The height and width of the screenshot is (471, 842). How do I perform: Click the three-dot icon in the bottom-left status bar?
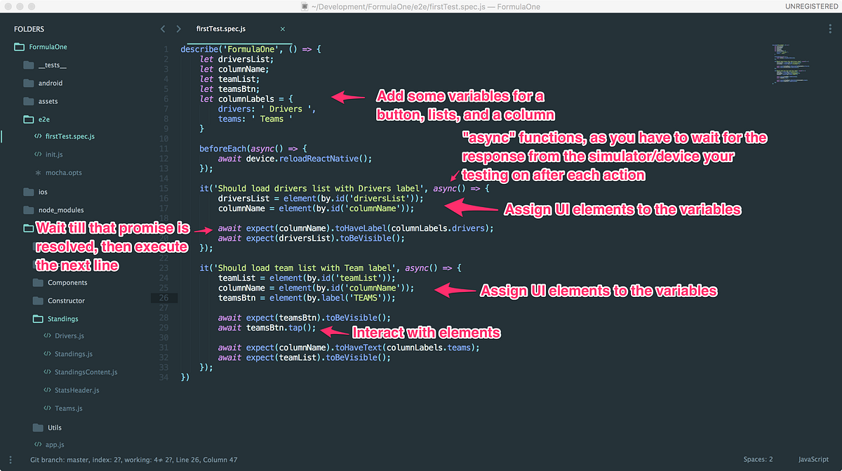pyautogui.click(x=9, y=459)
